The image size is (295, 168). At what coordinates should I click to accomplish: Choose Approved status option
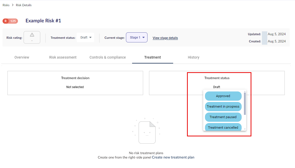pyautogui.click(x=223, y=96)
